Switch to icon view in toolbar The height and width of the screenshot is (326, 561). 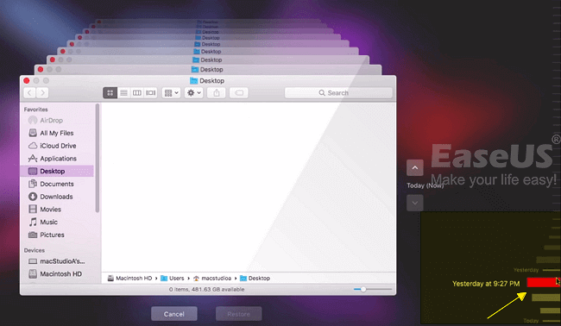110,93
